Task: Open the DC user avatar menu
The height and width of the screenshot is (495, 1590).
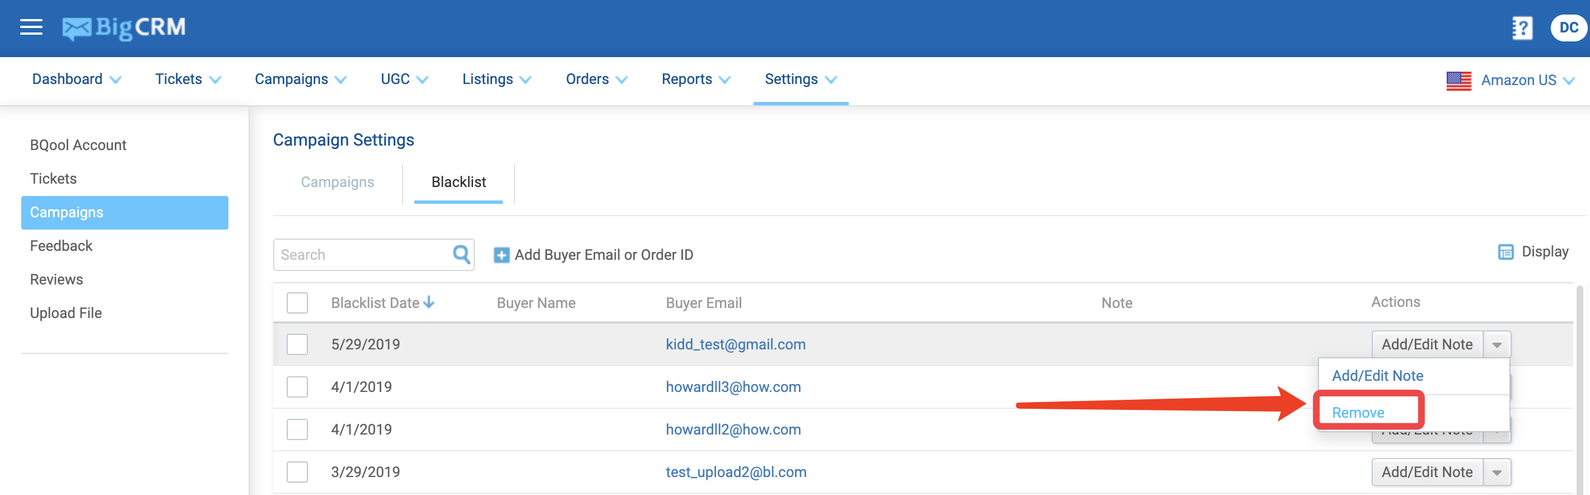Action: (x=1568, y=28)
